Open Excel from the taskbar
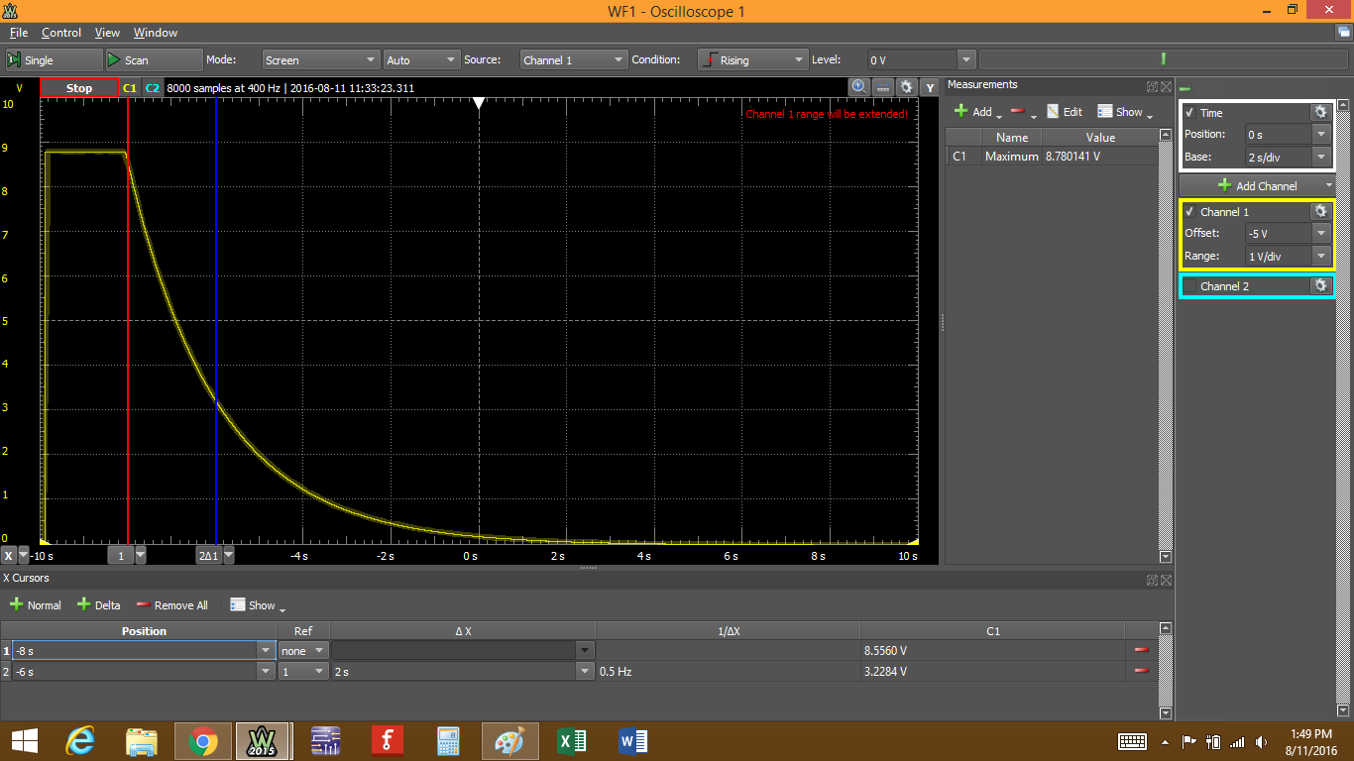 572,740
